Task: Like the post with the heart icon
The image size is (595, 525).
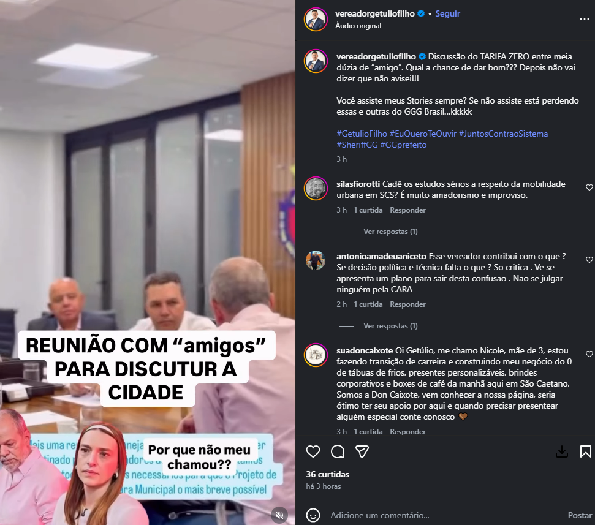Action: coord(313,451)
